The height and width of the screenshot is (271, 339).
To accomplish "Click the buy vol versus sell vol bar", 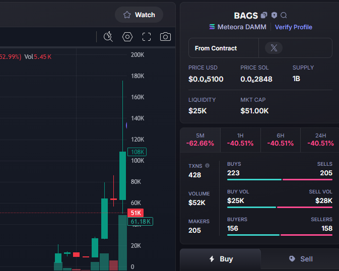I will pos(280,207).
